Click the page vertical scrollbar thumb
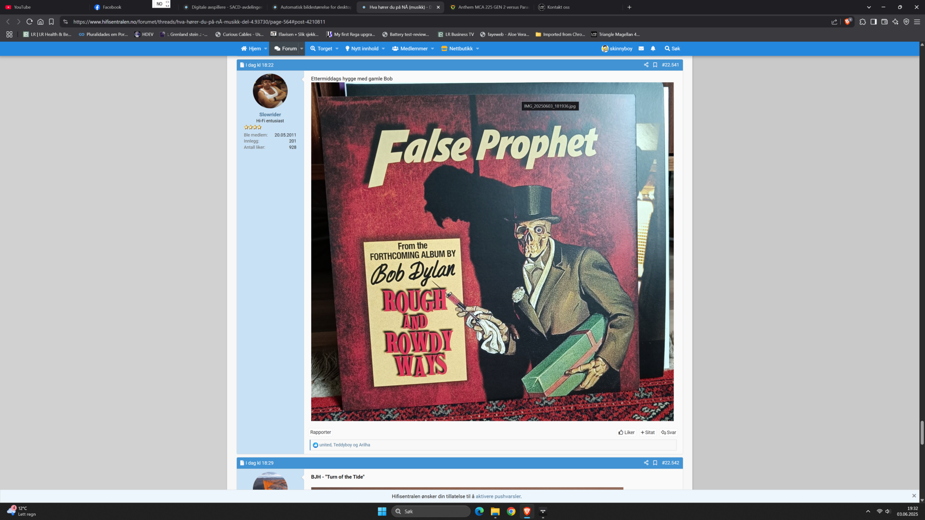Image resolution: width=925 pixels, height=520 pixels. [x=922, y=432]
